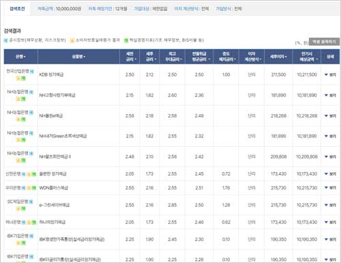Open green 핵심경영지표 icon for NH고향사랑기부예금
The image size is (341, 263).
23,99
